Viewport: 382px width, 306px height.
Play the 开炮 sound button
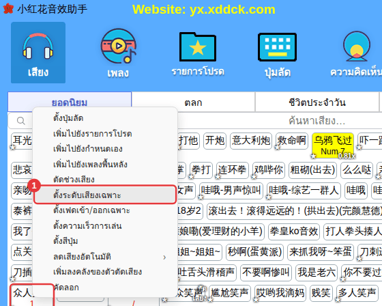215,141
